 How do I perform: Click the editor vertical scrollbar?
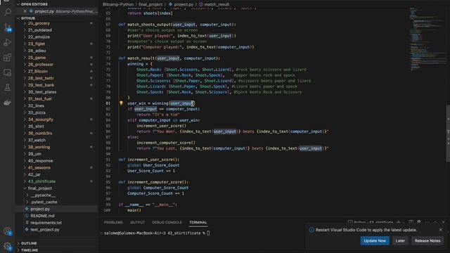point(448,134)
